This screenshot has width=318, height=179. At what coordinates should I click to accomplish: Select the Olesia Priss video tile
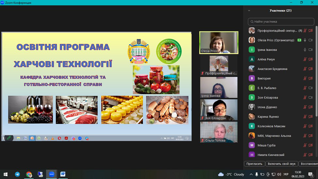pos(219,42)
